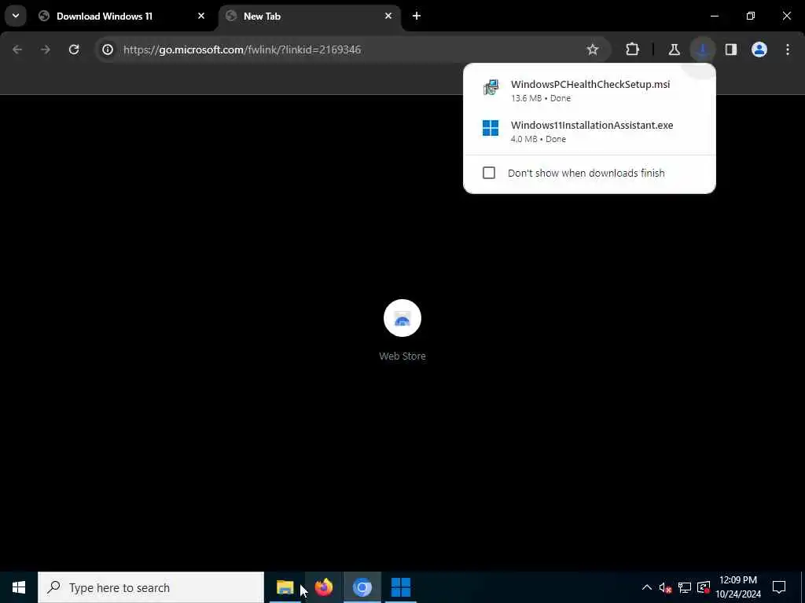Open File Explorer from the taskbar

click(285, 587)
